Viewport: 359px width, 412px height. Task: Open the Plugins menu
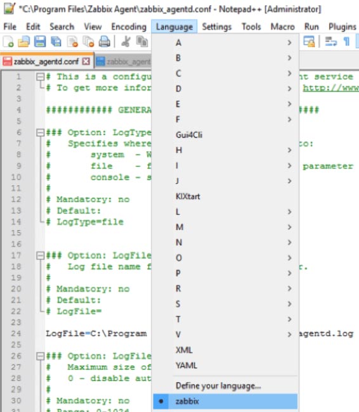click(x=343, y=27)
